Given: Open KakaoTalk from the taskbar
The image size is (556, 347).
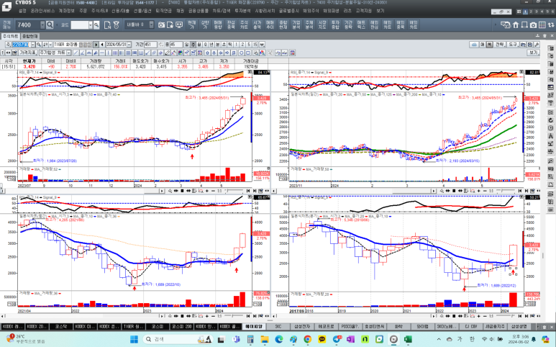Looking at the screenshot, I should tap(322, 340).
